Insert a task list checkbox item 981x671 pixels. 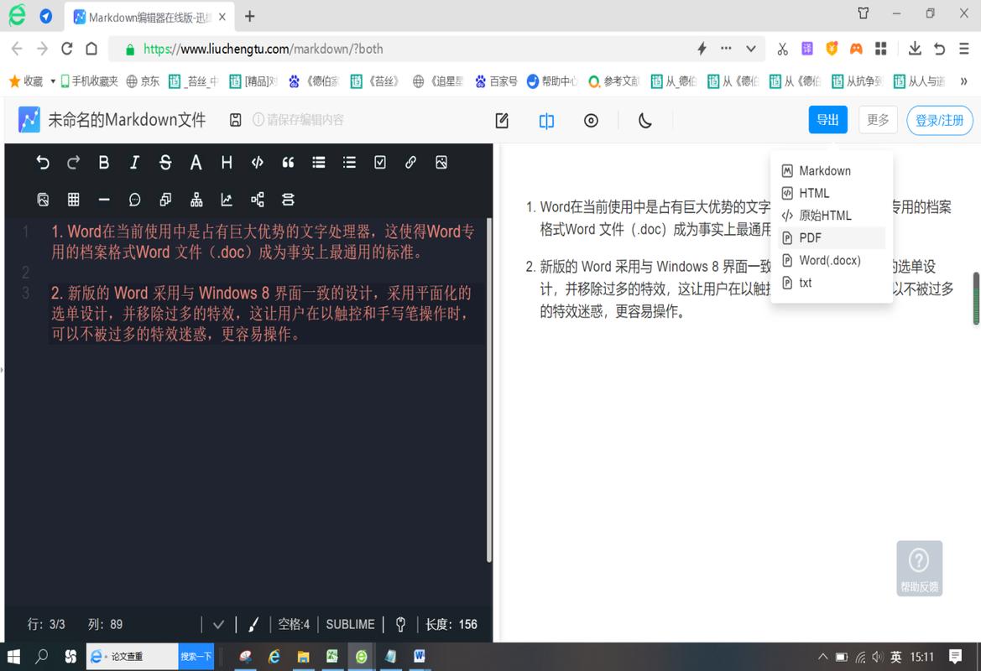379,162
